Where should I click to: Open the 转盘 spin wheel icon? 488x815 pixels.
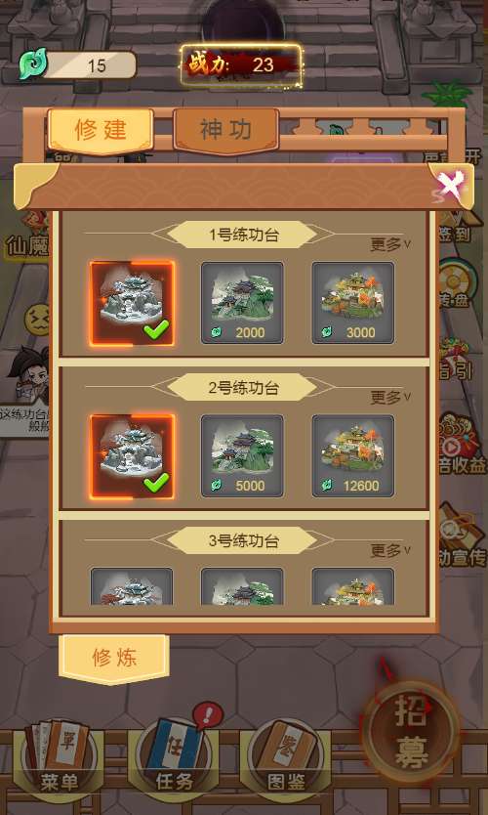pyautogui.click(x=455, y=280)
